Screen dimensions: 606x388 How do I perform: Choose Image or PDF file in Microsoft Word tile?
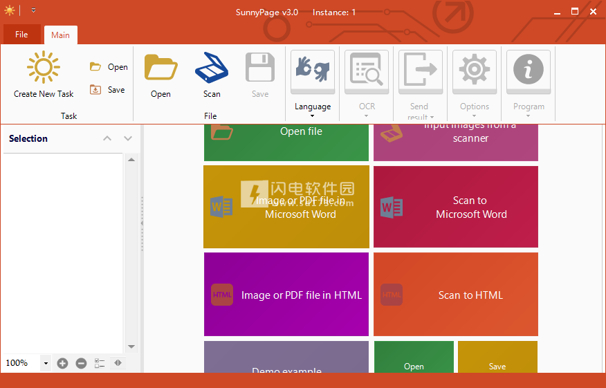click(x=286, y=207)
